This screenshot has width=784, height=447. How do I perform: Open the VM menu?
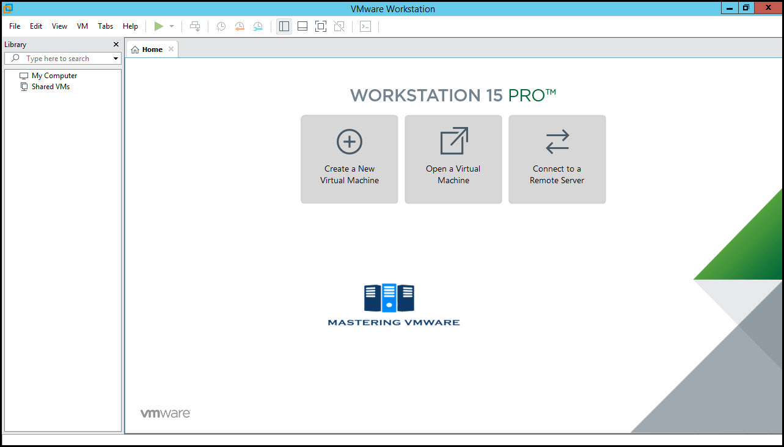pyautogui.click(x=82, y=26)
